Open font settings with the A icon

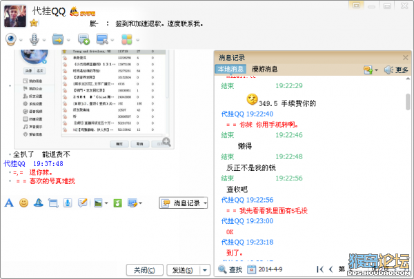[x=9, y=203]
